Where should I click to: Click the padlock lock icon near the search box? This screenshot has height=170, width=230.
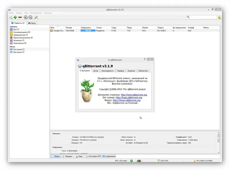(x=219, y=17)
